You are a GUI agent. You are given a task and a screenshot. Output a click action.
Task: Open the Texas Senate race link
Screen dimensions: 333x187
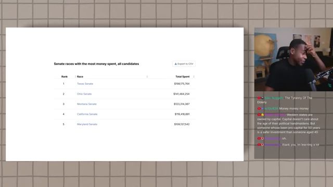85,84
